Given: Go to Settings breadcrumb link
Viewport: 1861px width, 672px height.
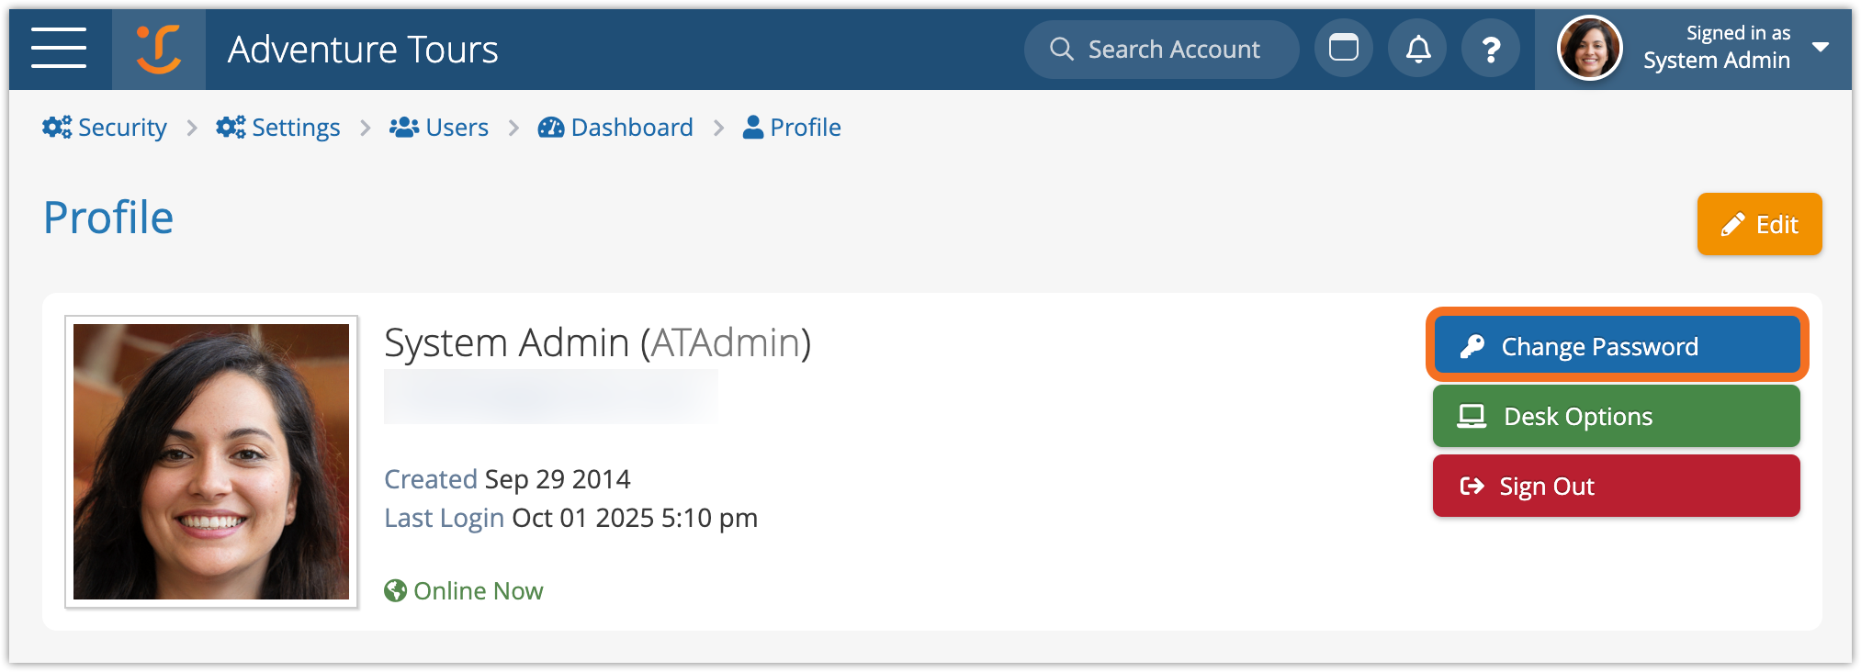Looking at the screenshot, I should pyautogui.click(x=295, y=128).
